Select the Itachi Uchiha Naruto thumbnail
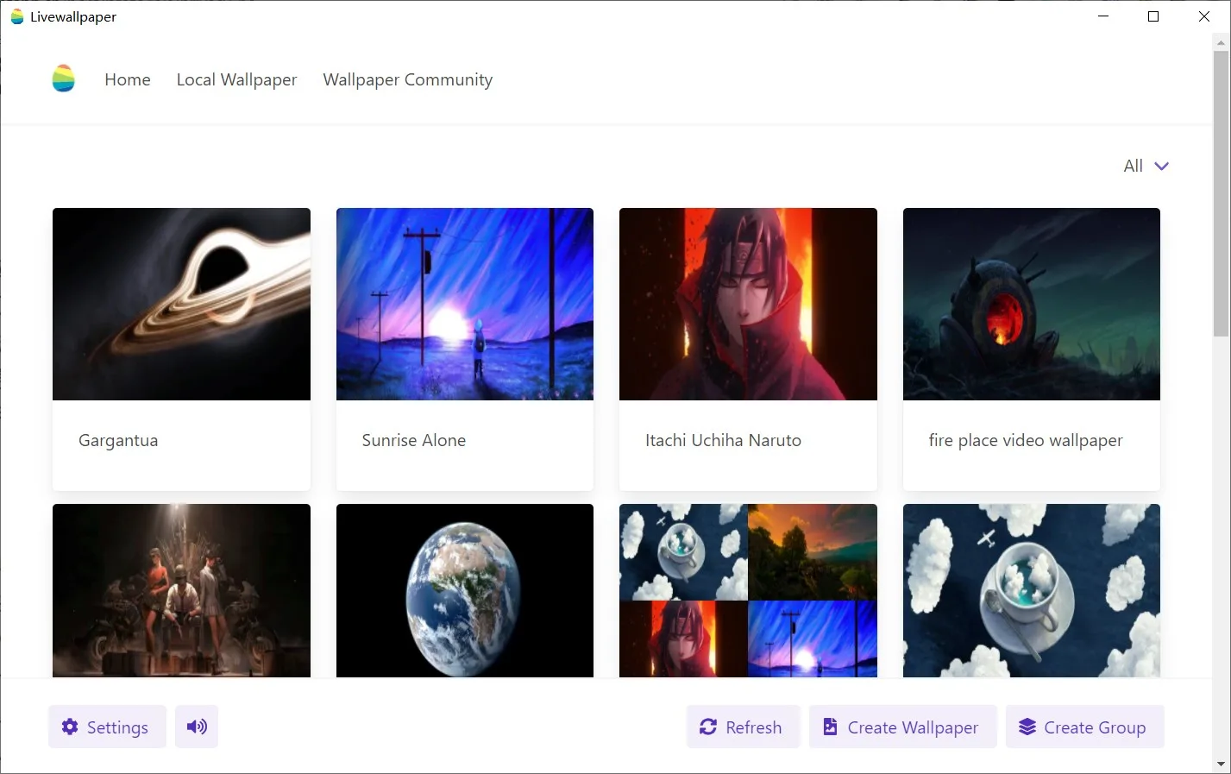This screenshot has height=774, width=1231. coord(748,304)
